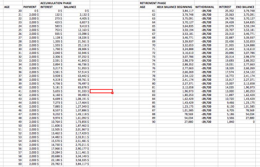This screenshot has height=167, width=260.
Task: Select beginning balance 27,880 at age 90
Action: point(175,122)
